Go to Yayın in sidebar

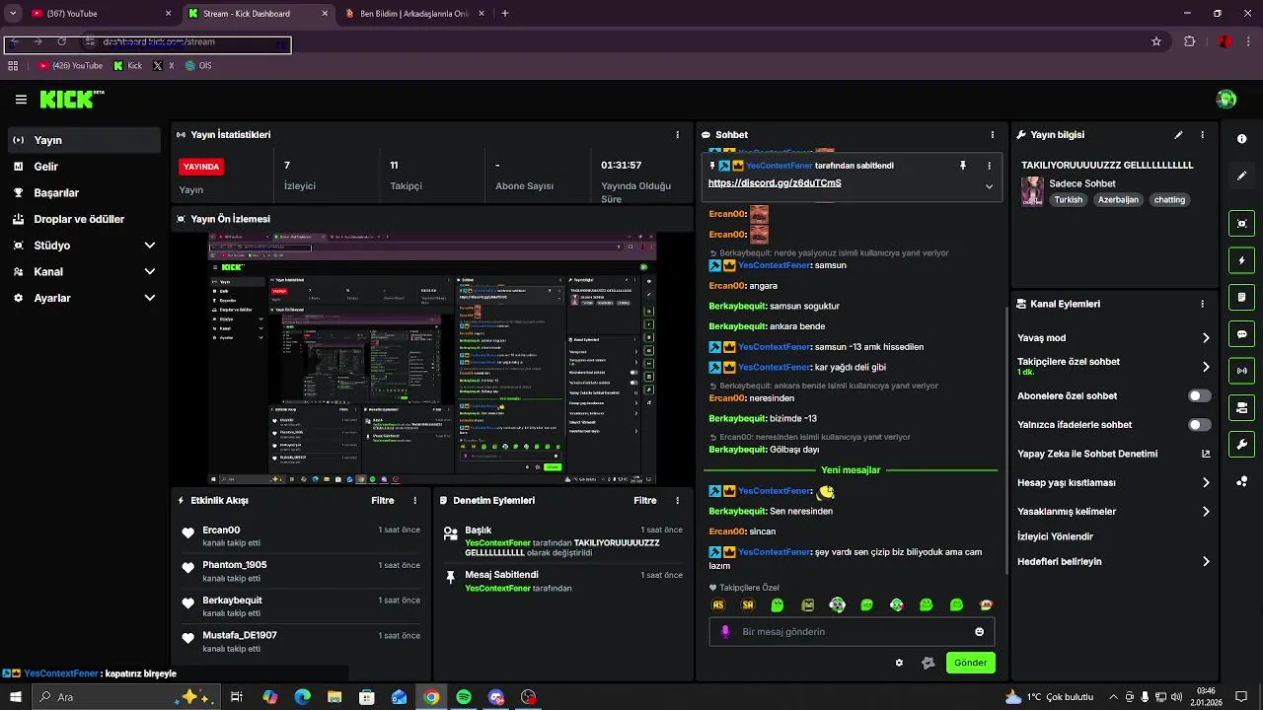click(x=85, y=140)
